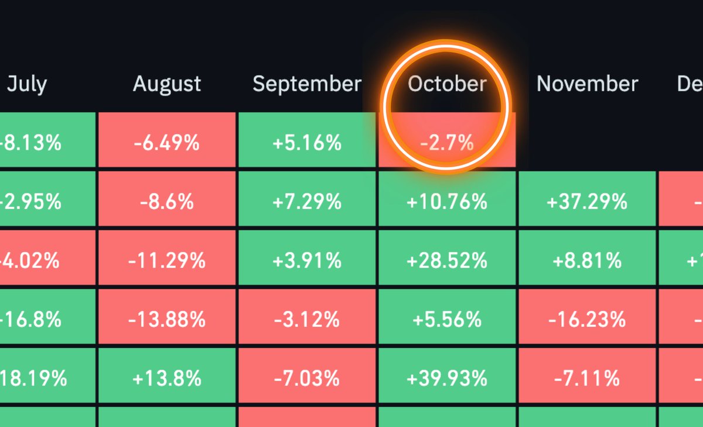
Task: Select the -7.03% September cell
Action: (307, 378)
